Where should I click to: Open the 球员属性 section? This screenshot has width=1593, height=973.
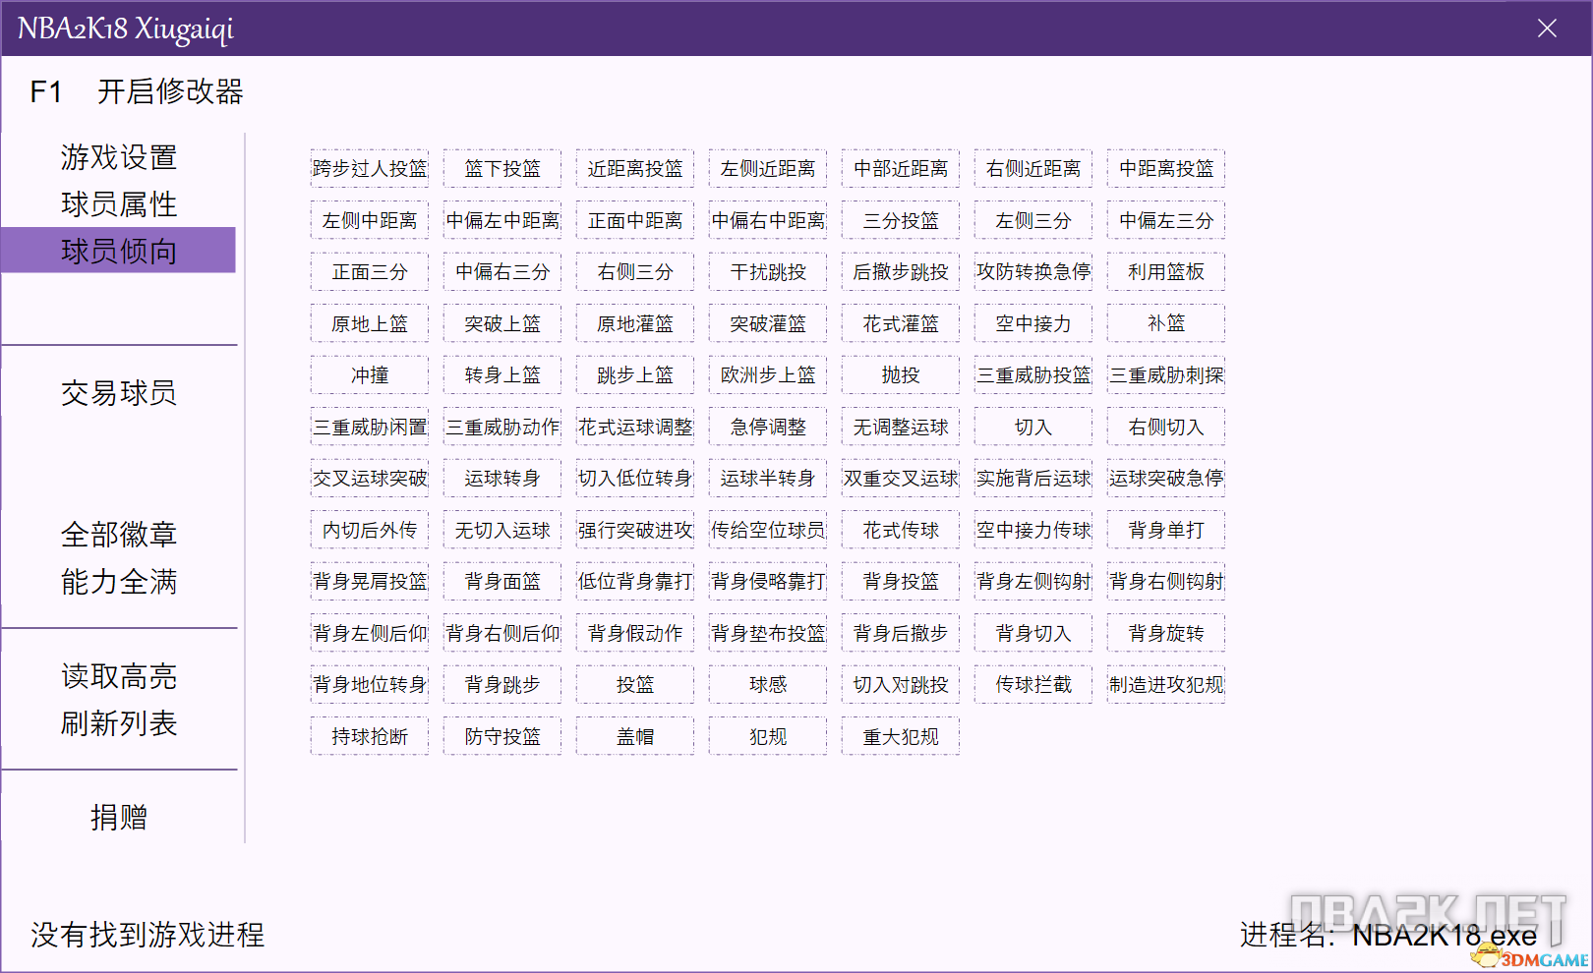119,204
